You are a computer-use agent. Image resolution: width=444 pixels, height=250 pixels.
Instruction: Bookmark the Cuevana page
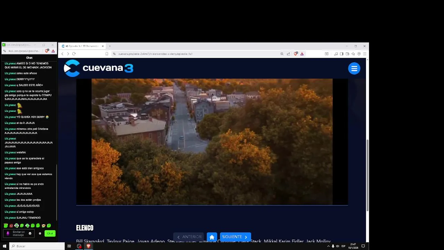point(107,54)
